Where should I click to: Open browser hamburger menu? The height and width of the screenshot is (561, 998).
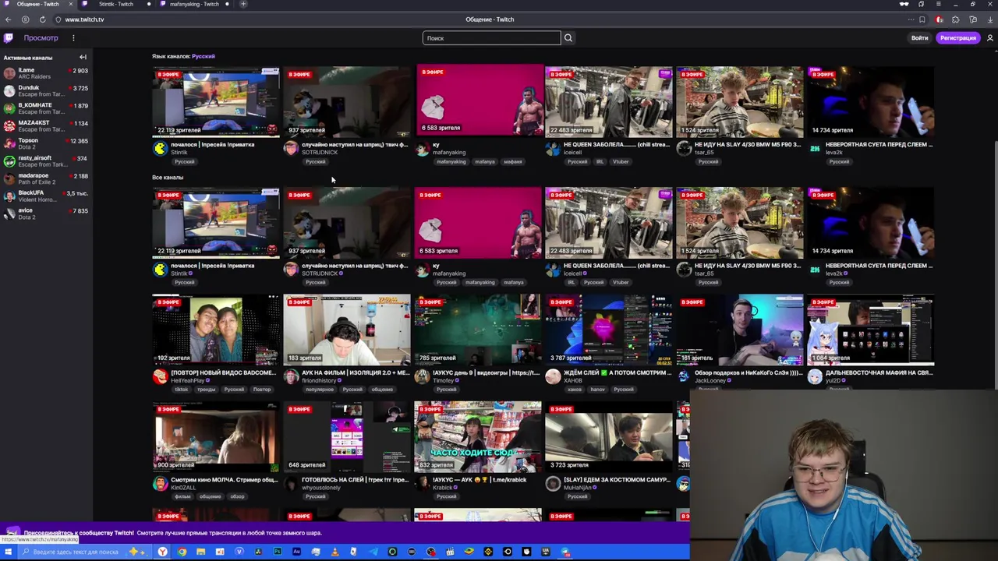pos(939,4)
